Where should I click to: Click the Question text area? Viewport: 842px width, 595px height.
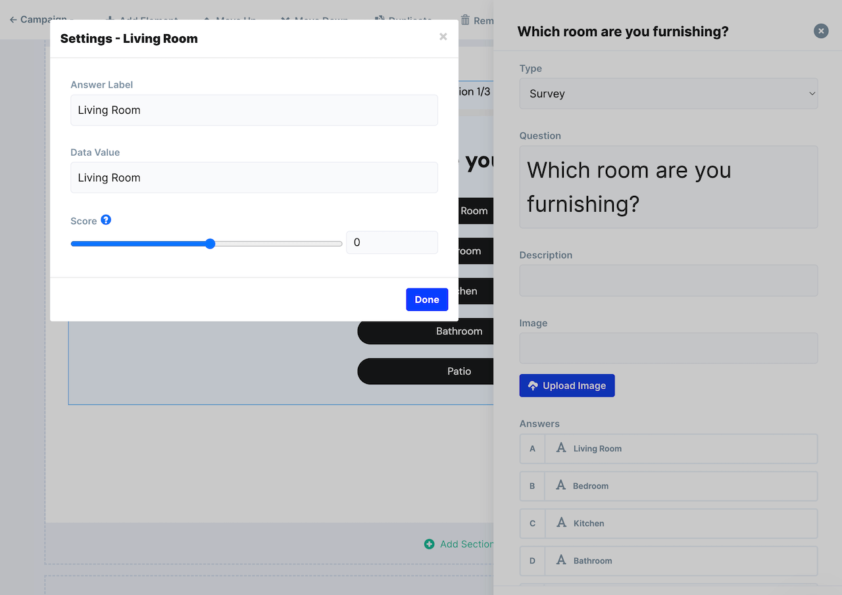point(668,187)
